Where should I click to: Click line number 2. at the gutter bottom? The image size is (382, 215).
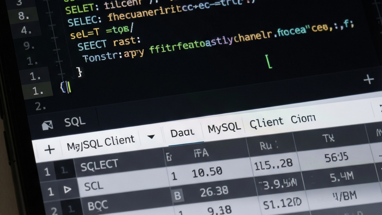coord(40,106)
